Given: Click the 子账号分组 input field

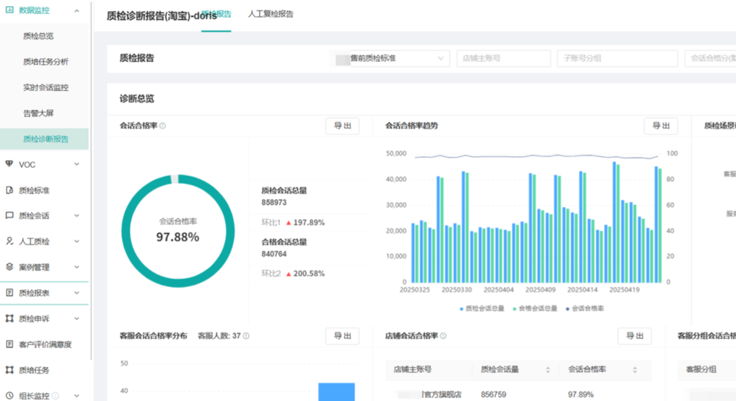Looking at the screenshot, I should click(x=618, y=58).
